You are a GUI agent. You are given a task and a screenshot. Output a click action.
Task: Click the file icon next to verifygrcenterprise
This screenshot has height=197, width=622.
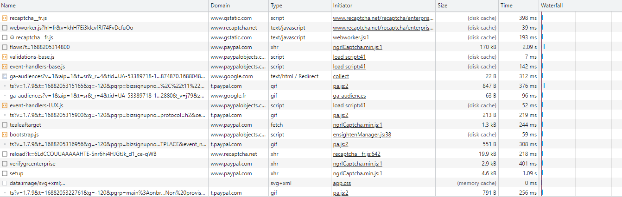(x=5, y=164)
